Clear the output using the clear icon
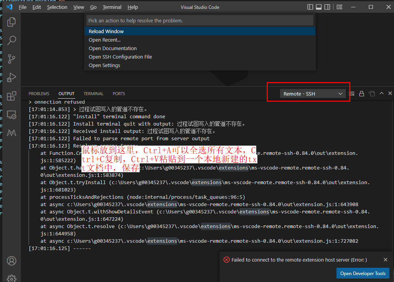The height and width of the screenshot is (282, 394). tap(352, 94)
